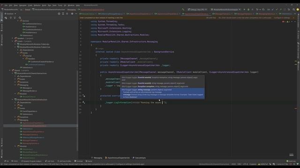Collapse the Tickets folder
Screen dimensions: 300x168
pos(13,41)
